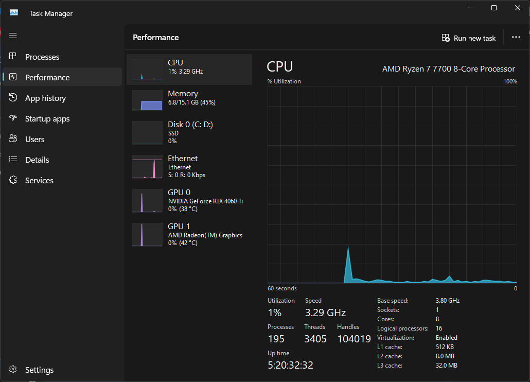
Task: Click the CPU utilization graph area
Action: 392,185
